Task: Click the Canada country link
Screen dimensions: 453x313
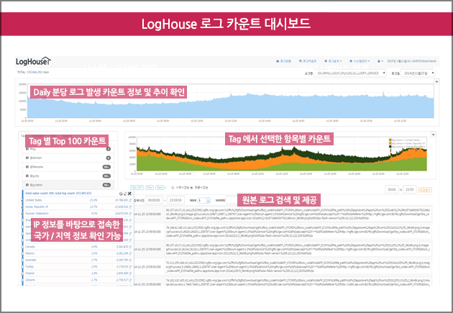Action: tap(30, 247)
